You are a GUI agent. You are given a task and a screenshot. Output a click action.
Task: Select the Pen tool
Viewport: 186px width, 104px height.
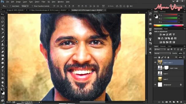[3, 67]
